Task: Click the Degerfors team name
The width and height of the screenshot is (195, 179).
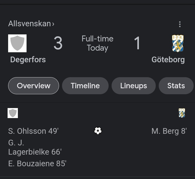Action: (28, 60)
